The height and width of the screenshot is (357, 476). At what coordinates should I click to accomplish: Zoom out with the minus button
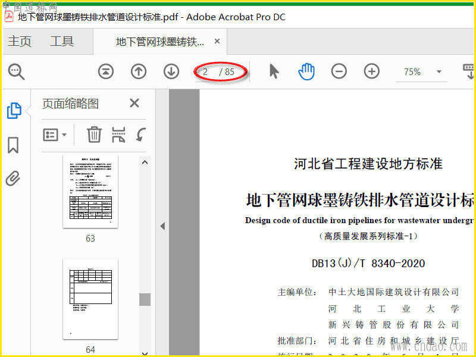(x=339, y=71)
